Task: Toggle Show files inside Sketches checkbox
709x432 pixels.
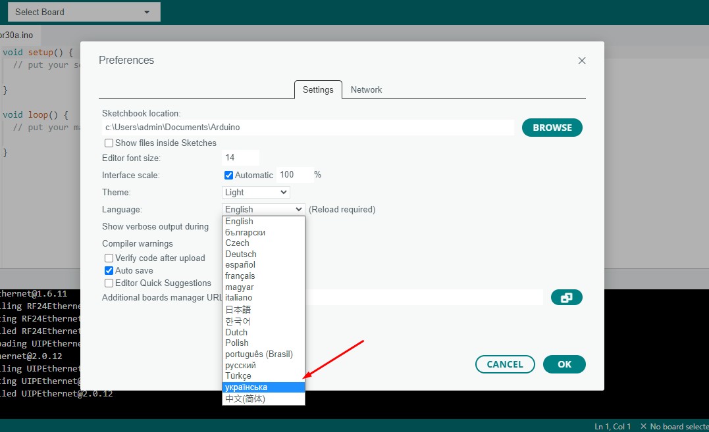Action: [x=109, y=143]
